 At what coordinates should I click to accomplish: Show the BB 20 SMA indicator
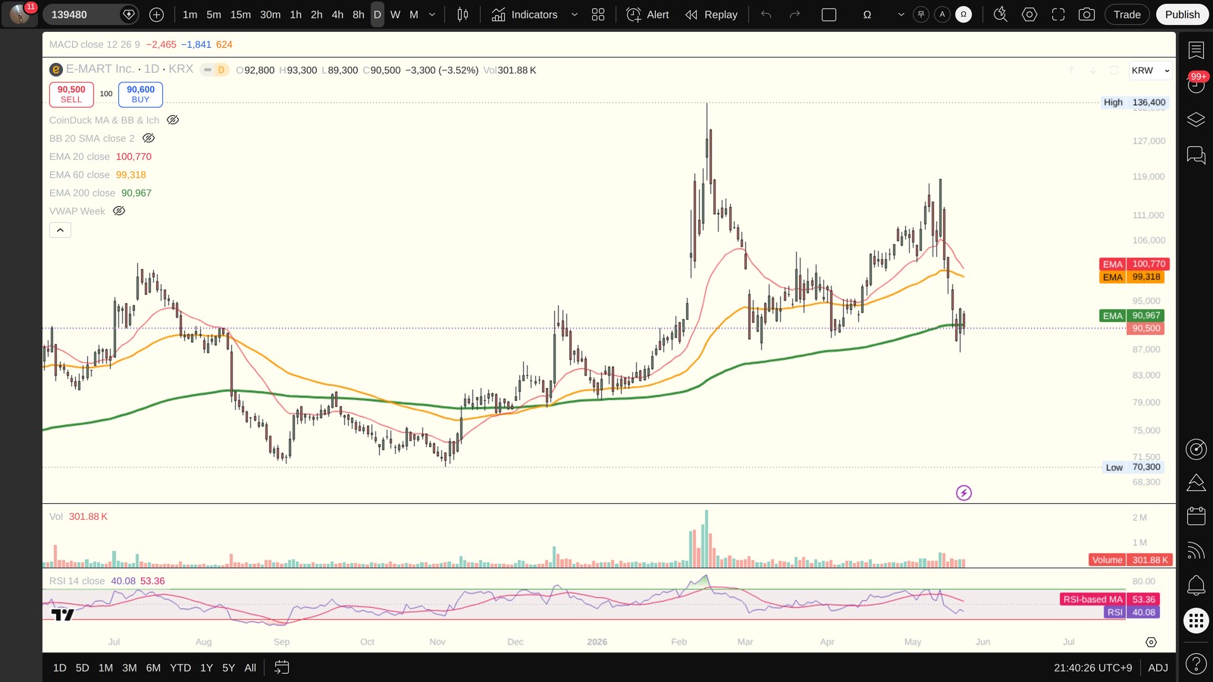point(149,138)
